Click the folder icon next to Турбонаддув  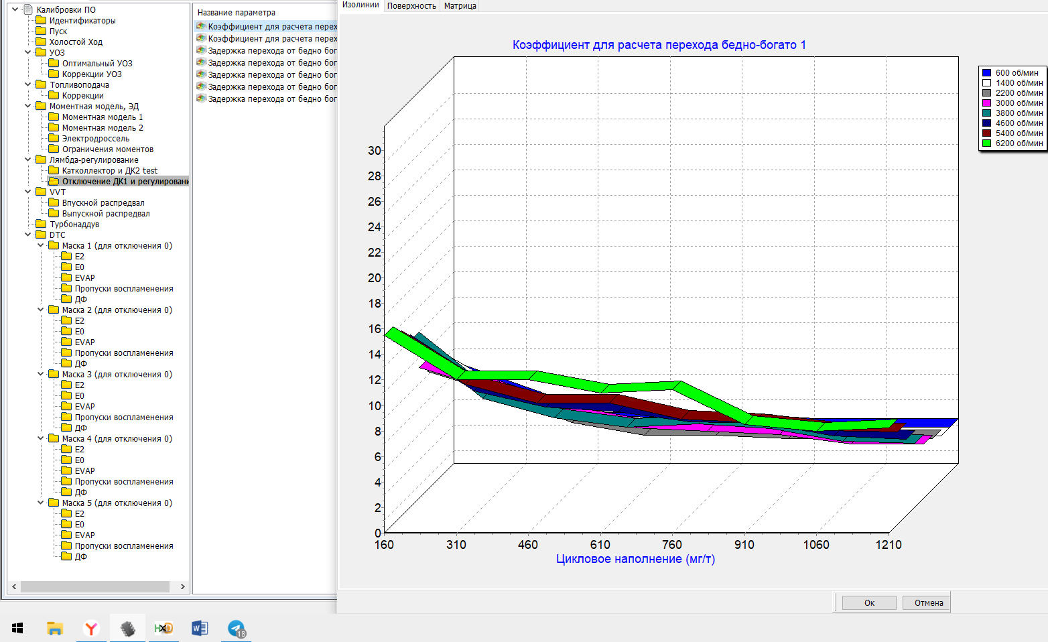pos(42,224)
